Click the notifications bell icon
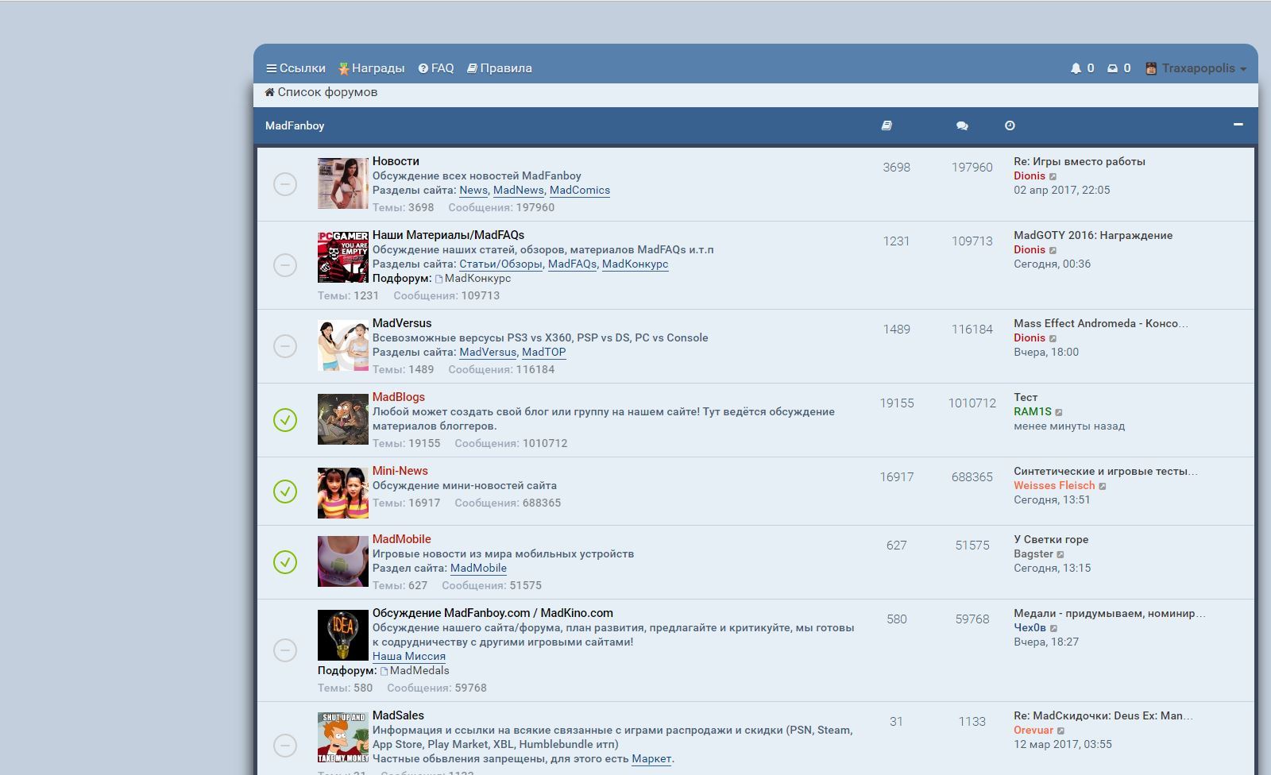 click(1076, 68)
